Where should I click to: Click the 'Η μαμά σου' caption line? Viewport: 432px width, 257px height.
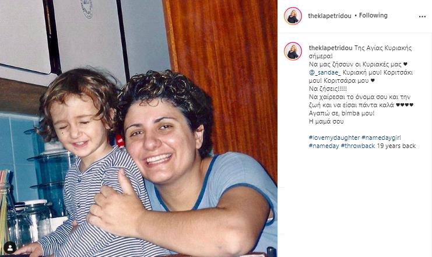pos(326,121)
